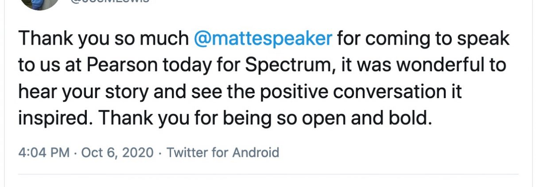The image size is (536, 187).
Task: Click the Oct 6, 2020 date
Action: coord(117,153)
